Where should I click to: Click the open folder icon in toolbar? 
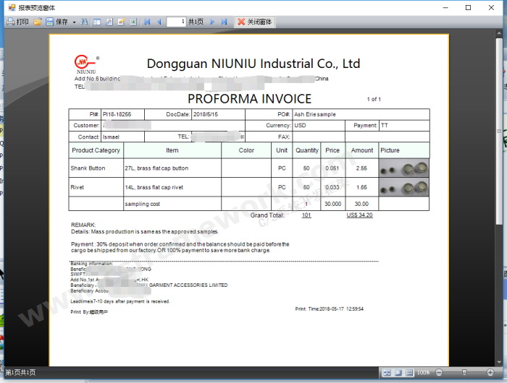pyautogui.click(x=38, y=22)
